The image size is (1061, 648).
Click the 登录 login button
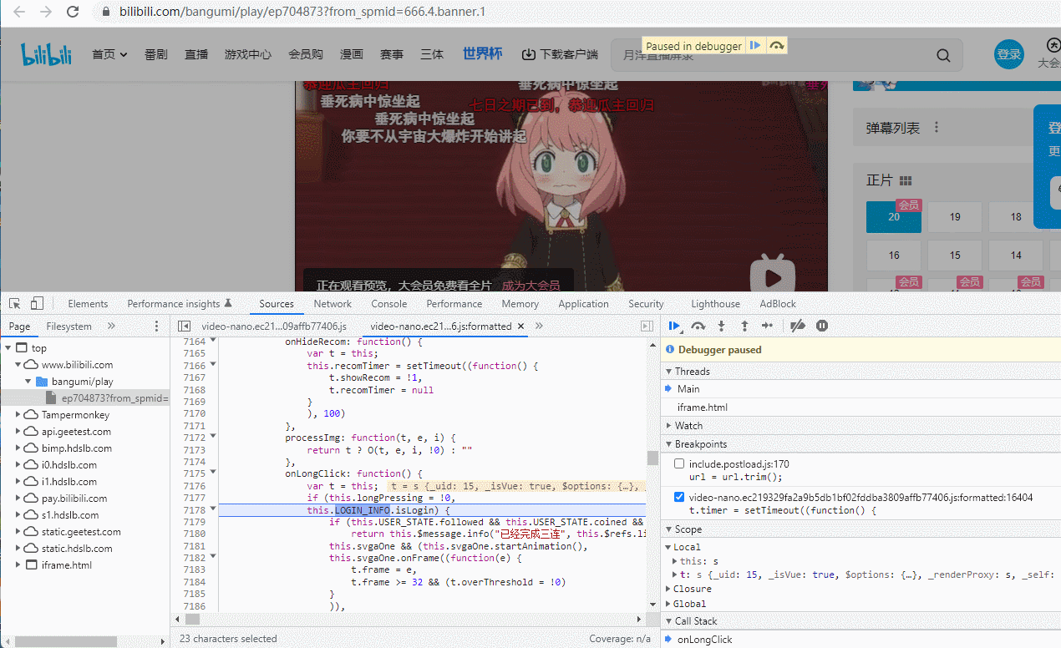click(1009, 54)
